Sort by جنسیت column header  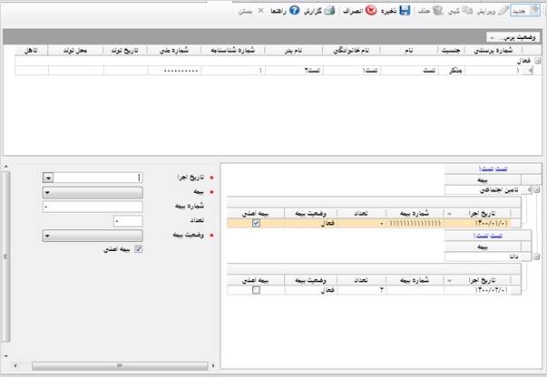coord(451,50)
